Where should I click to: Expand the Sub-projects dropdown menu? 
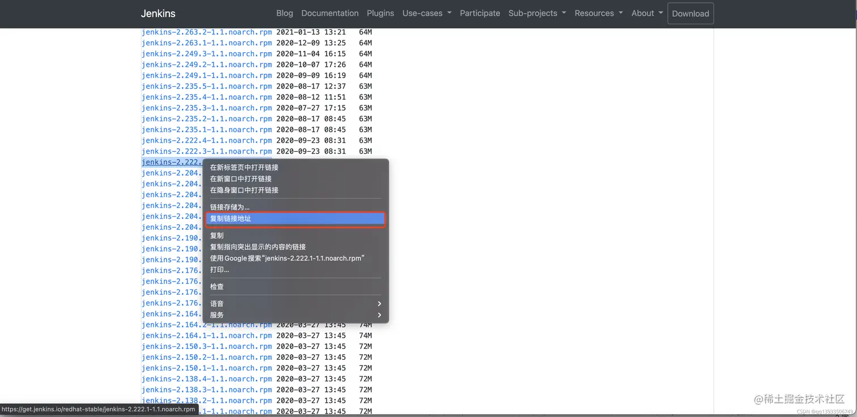click(537, 13)
